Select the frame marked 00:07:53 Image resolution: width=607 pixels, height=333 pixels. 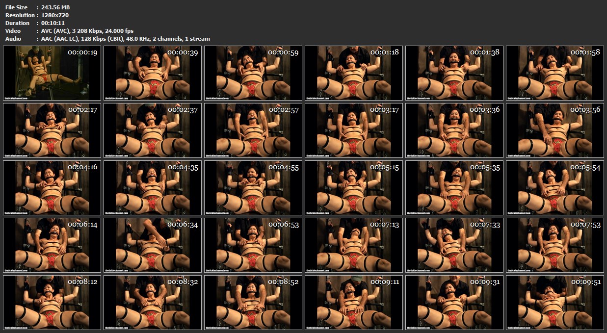click(x=554, y=245)
